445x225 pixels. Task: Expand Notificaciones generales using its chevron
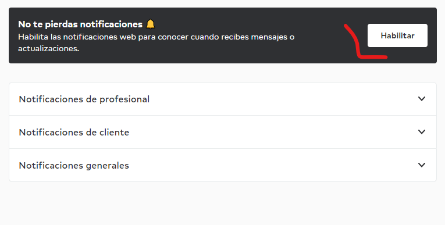tap(422, 165)
